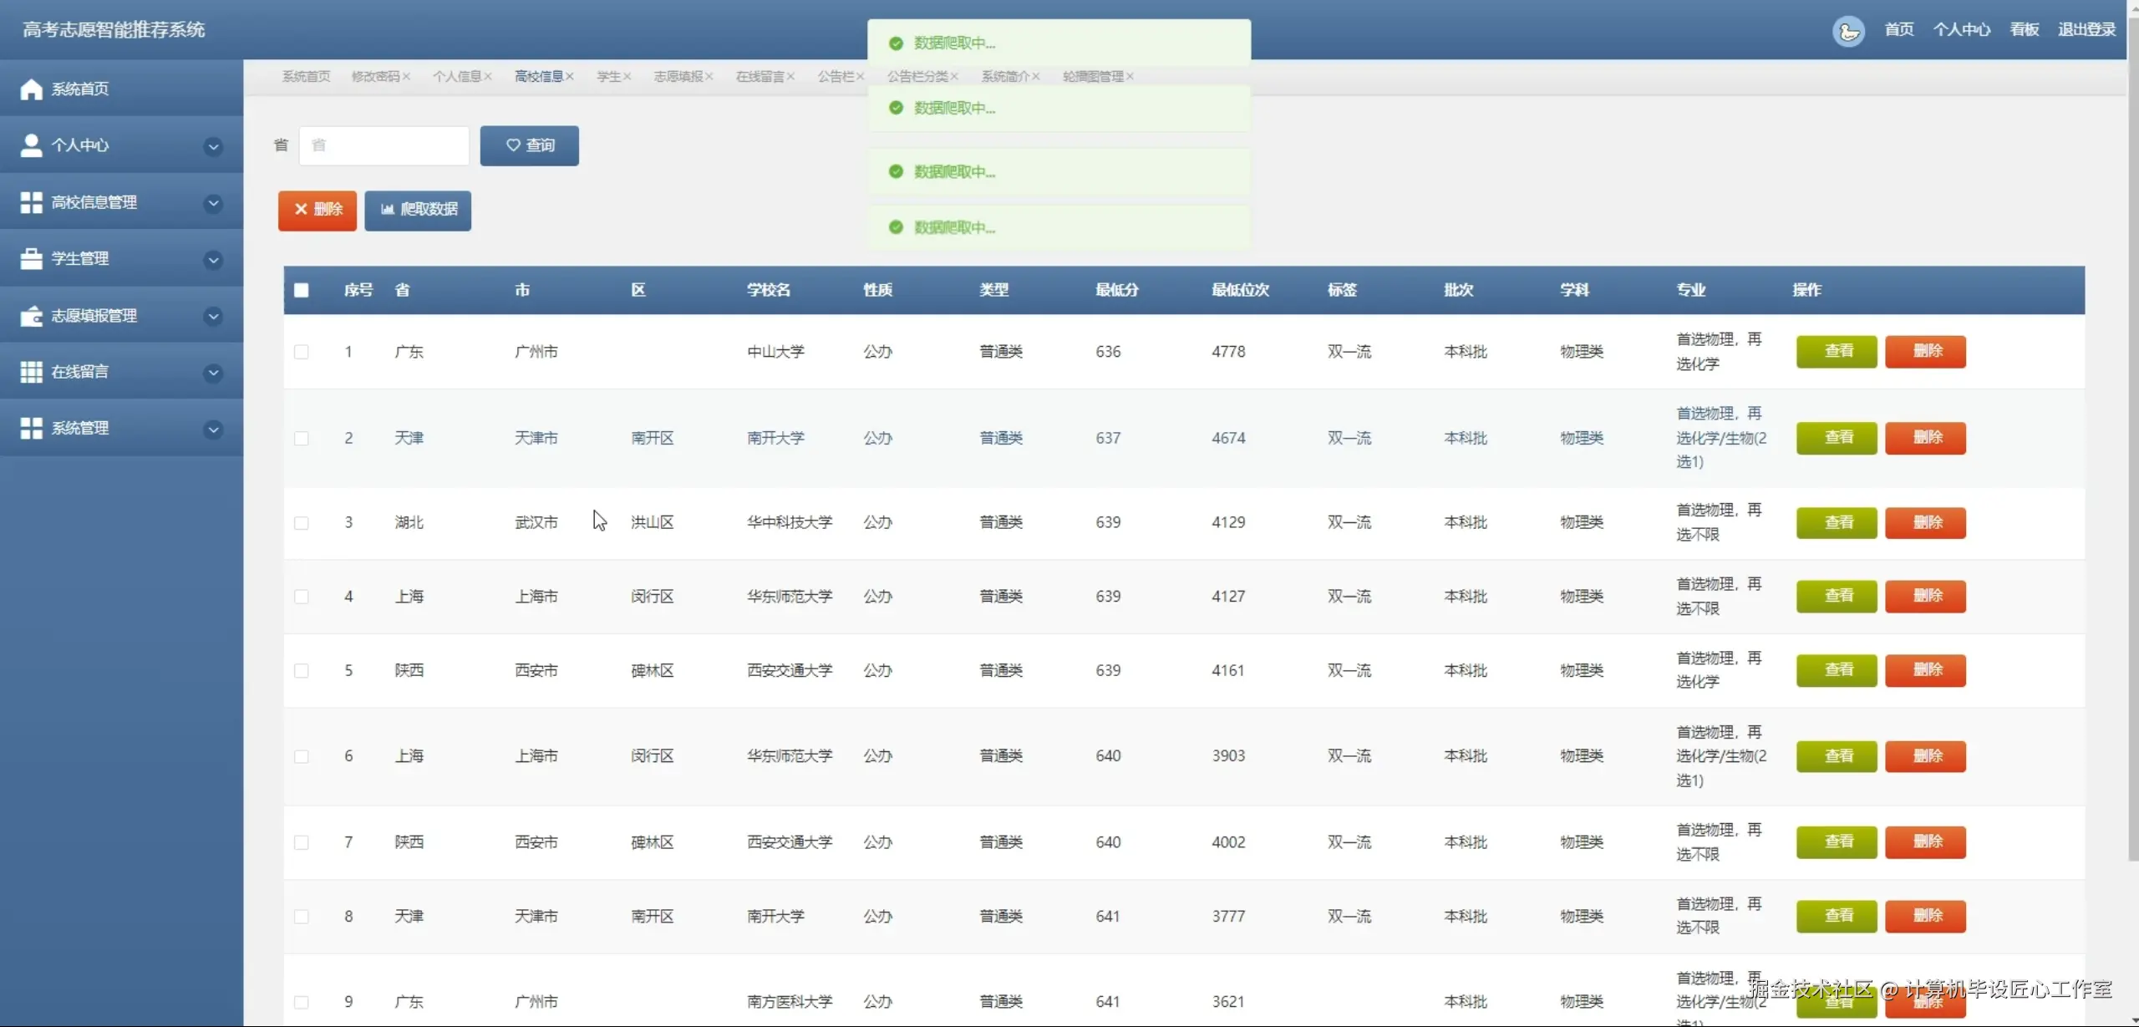Click the home icon beside 系统首页
2139x1027 pixels.
coord(31,89)
